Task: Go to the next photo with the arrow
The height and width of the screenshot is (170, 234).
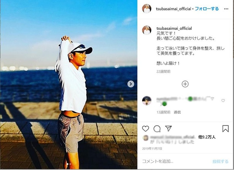Action: pyautogui.click(x=131, y=84)
